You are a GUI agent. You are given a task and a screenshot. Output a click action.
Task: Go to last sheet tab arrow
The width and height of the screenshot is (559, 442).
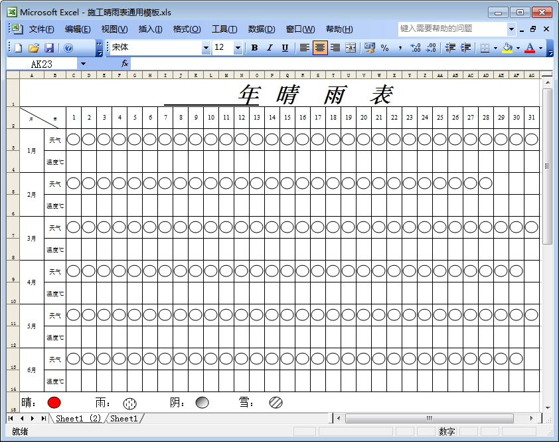point(44,418)
